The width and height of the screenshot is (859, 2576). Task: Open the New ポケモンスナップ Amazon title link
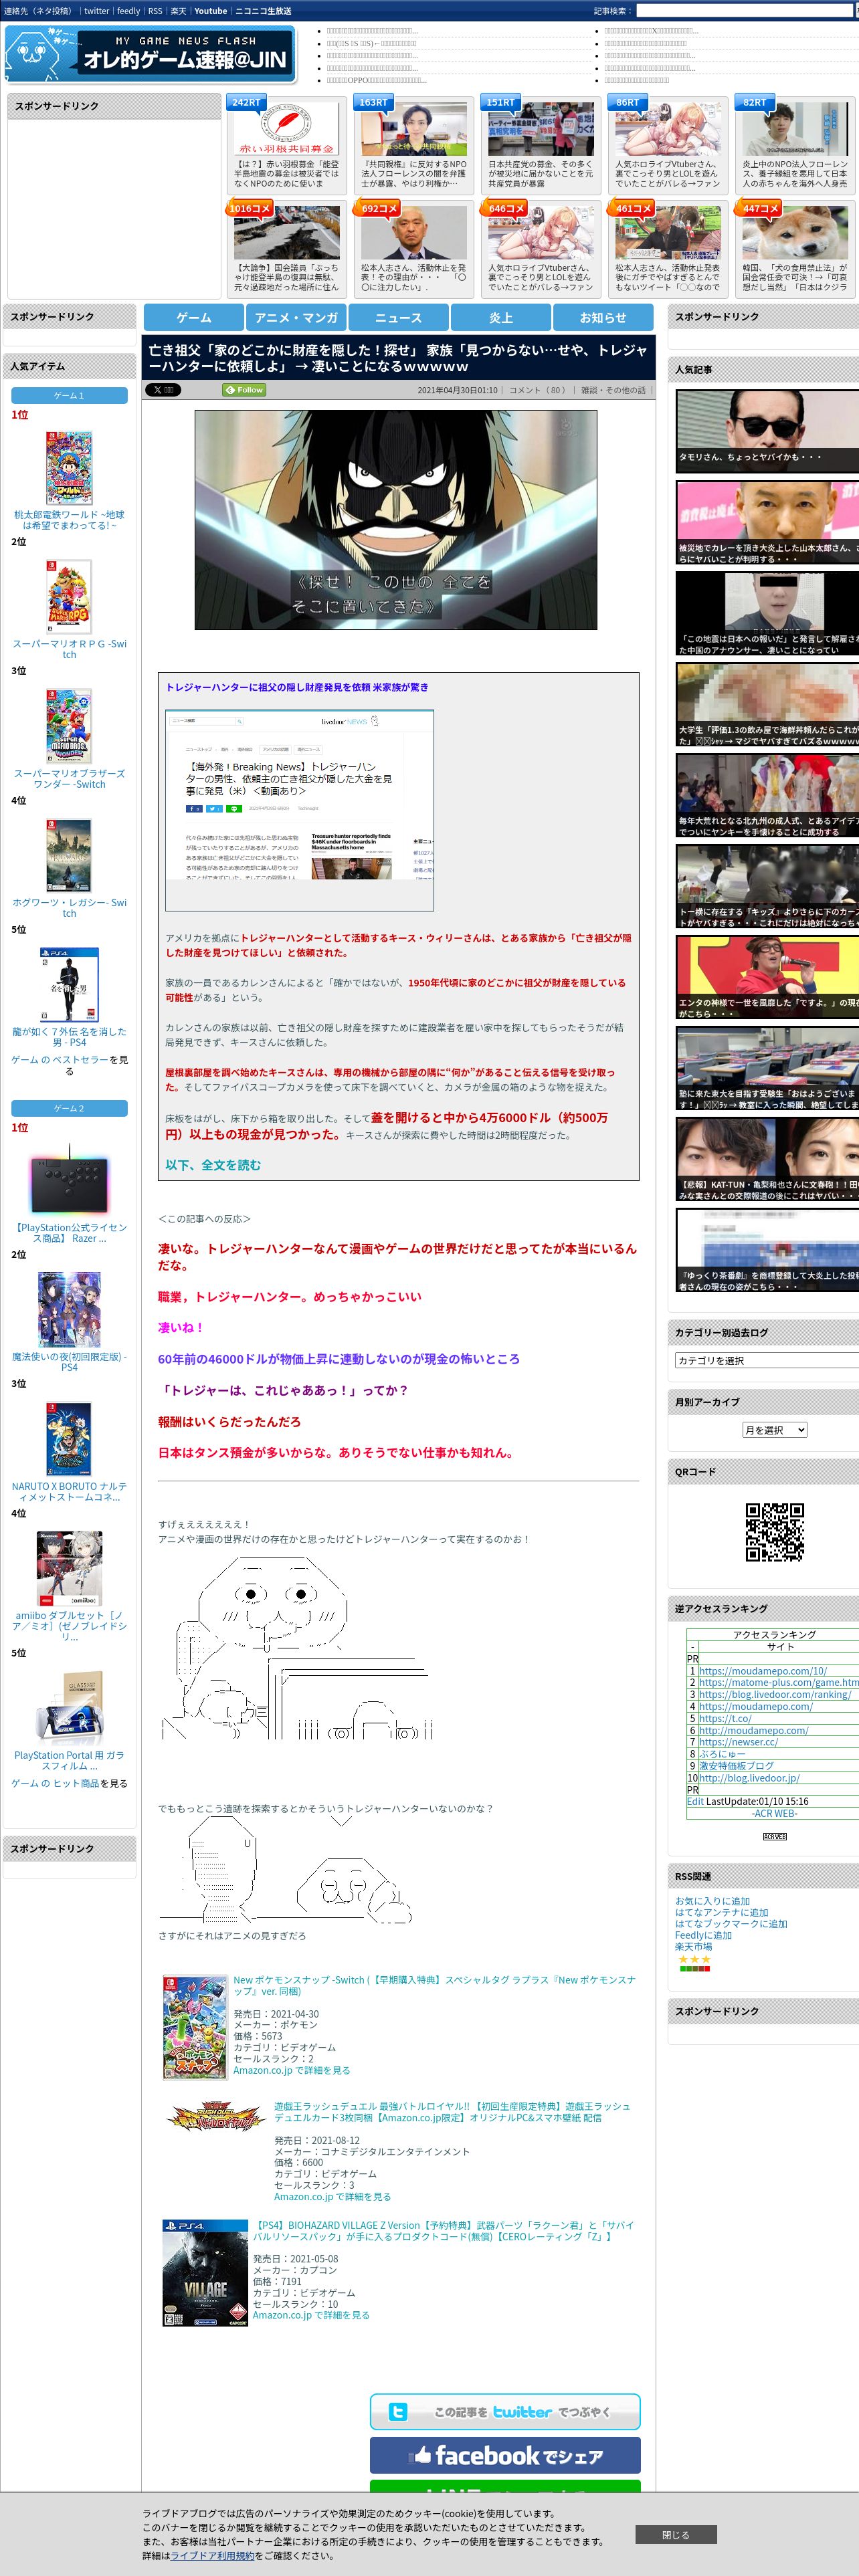tap(434, 1986)
